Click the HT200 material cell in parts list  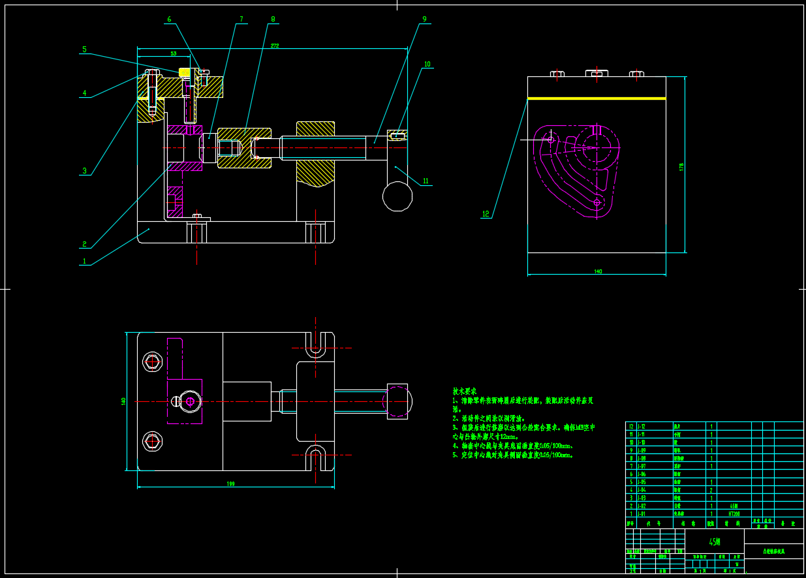[x=734, y=514]
